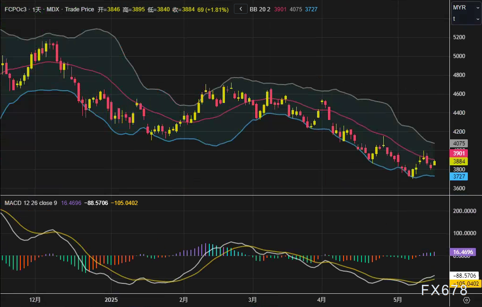482x307 pixels.
Task: Click the 5200 level on the price axis
Action: (x=459, y=37)
